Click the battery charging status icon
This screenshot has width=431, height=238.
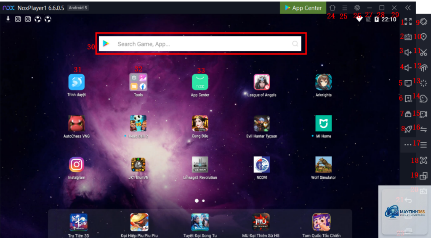click(377, 19)
